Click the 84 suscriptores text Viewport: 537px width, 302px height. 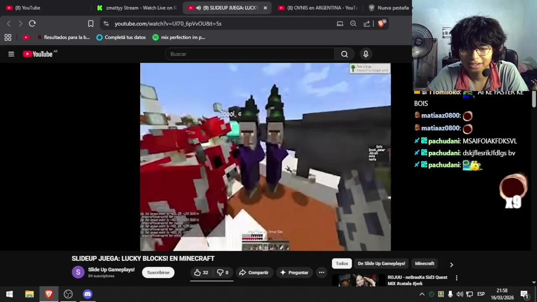[101, 276]
